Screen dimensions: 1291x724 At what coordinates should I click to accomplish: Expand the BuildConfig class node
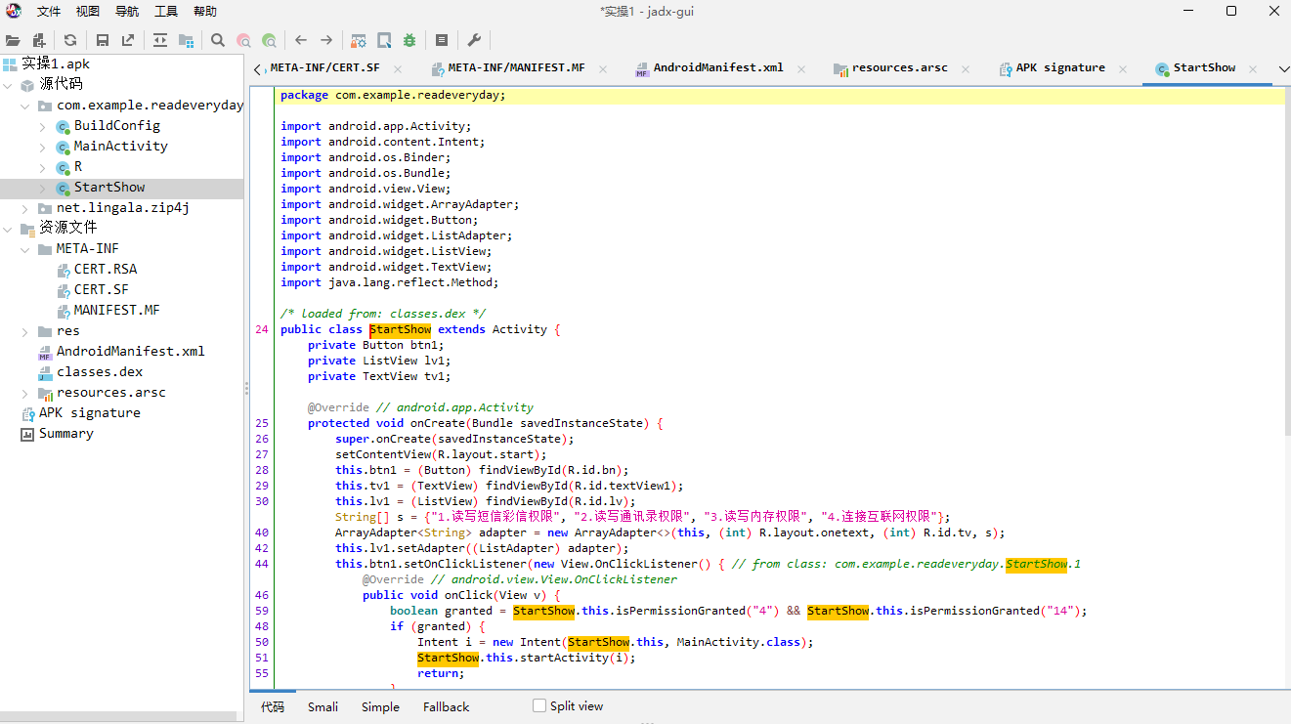[42, 125]
